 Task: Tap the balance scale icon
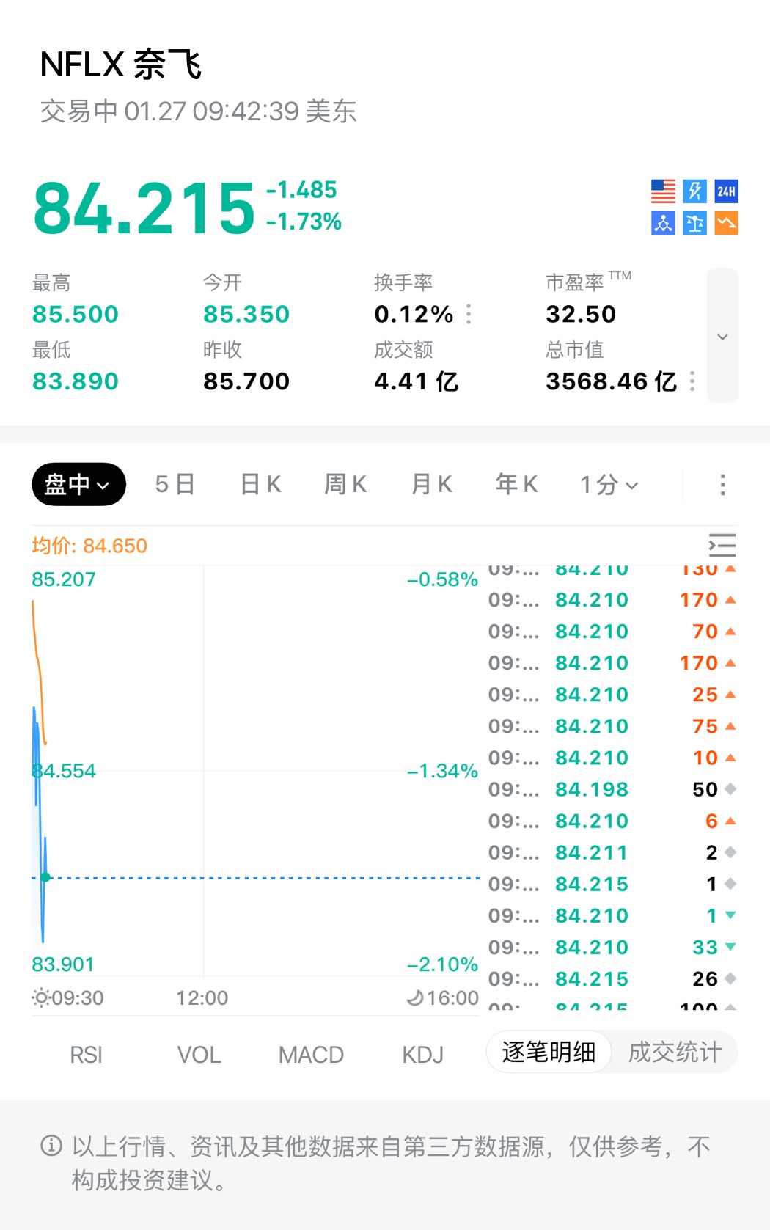click(x=694, y=223)
